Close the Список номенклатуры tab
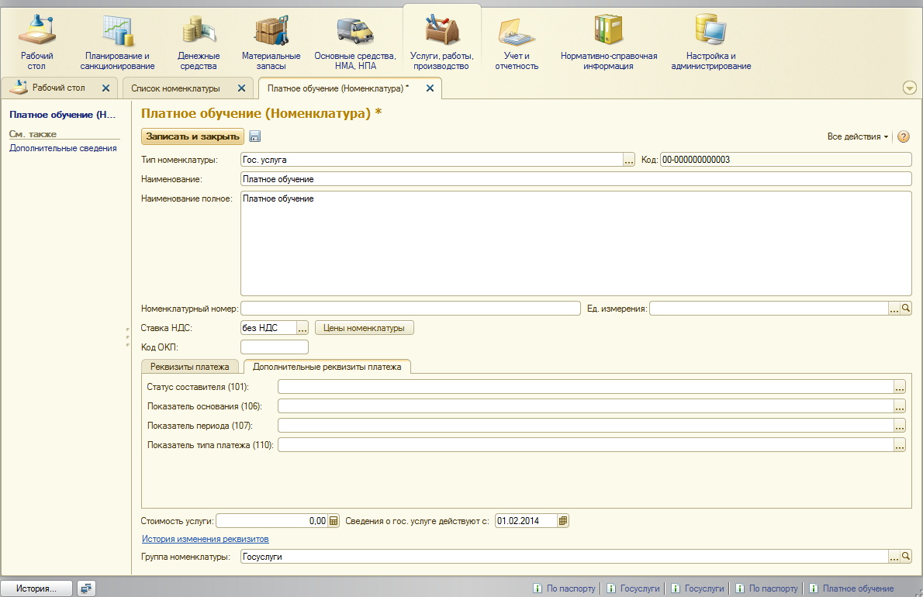Screen dimensions: 923x597 [x=241, y=88]
